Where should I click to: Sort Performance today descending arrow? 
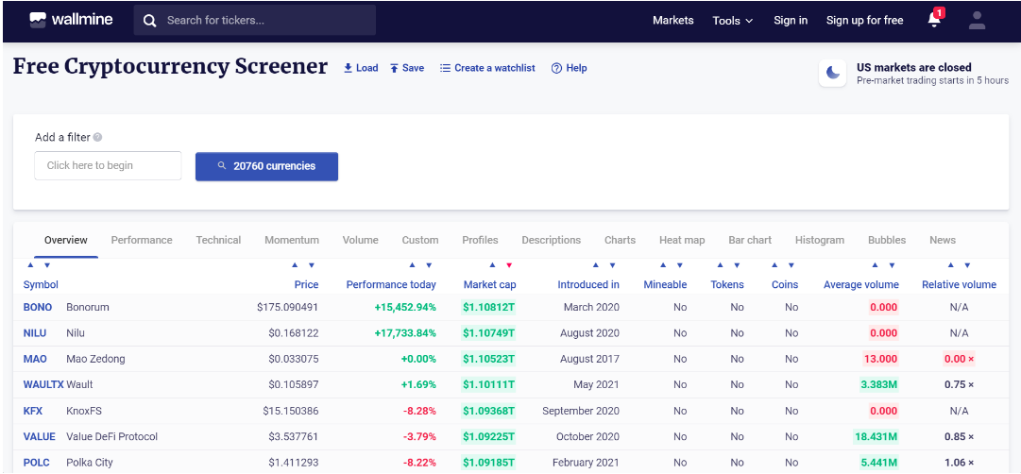click(429, 265)
